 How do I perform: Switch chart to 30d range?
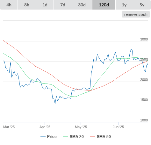click(x=82, y=5)
